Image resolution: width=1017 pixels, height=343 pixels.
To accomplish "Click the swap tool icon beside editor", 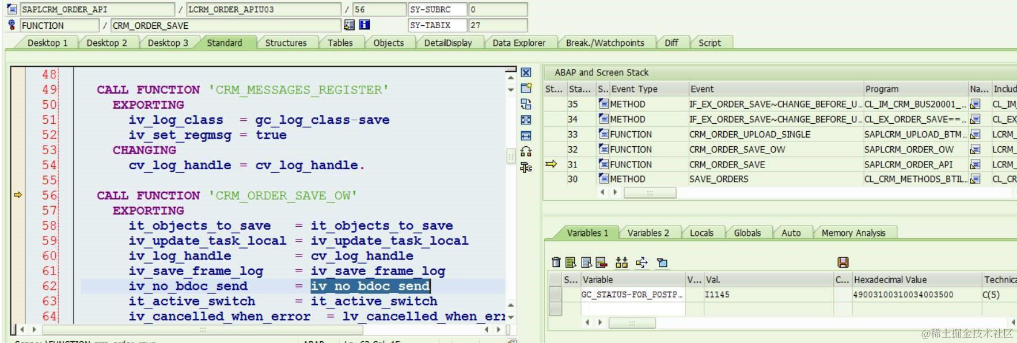I will pos(526,104).
